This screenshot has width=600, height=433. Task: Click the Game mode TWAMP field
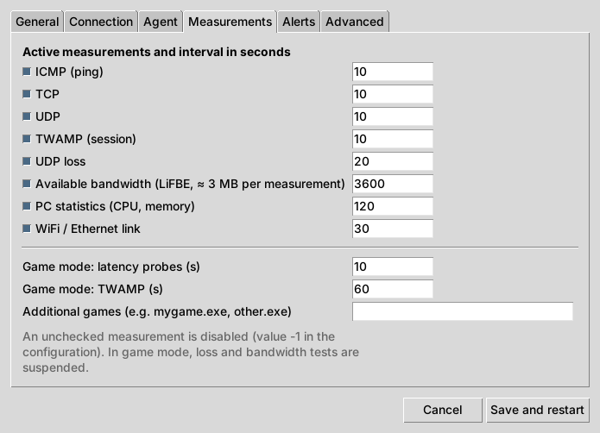[393, 289]
